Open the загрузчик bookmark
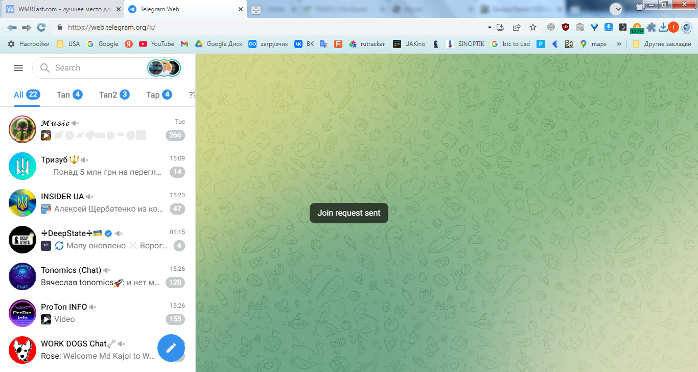This screenshot has width=698, height=372. (x=268, y=44)
